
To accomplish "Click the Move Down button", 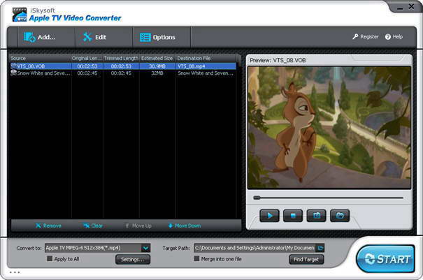I will (x=185, y=226).
